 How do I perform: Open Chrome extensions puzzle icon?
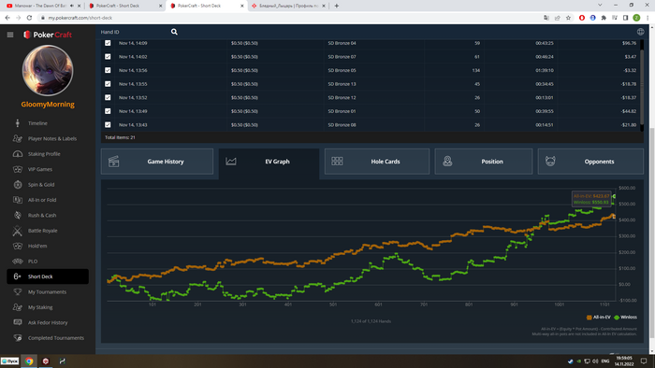(604, 18)
